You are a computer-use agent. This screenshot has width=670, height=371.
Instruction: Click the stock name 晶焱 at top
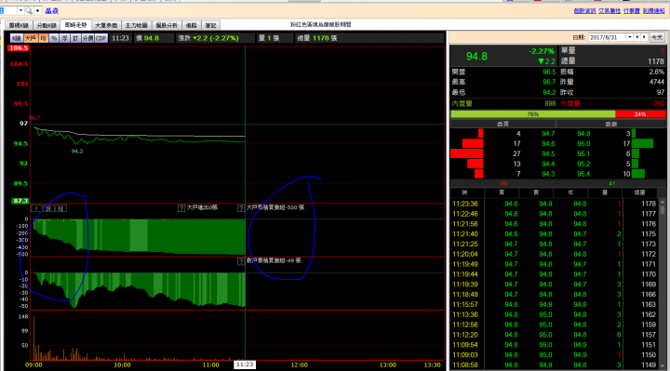coord(52,11)
